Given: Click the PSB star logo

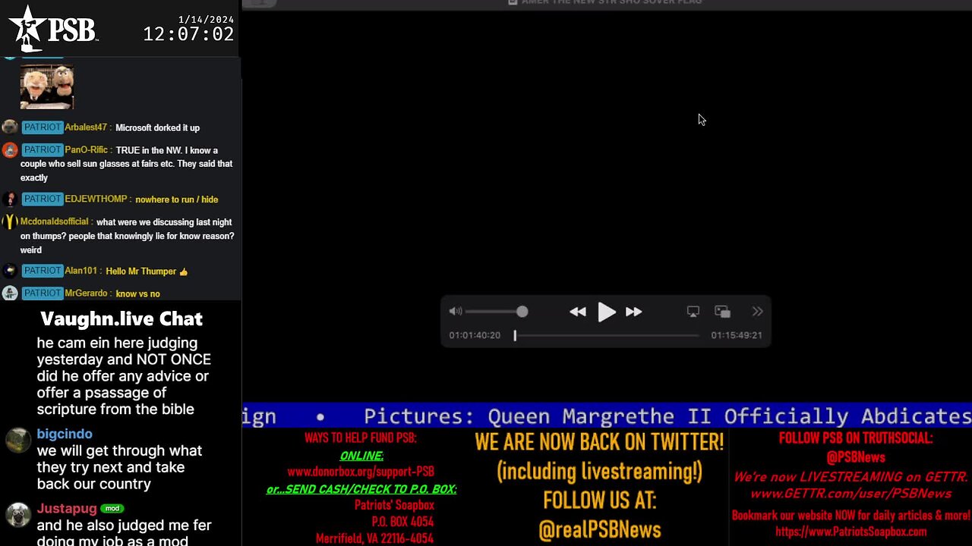Looking at the screenshot, I should tap(29, 28).
